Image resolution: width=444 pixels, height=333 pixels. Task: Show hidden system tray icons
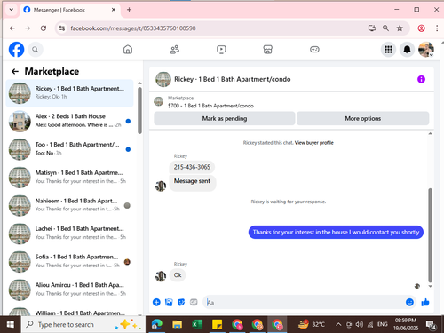click(338, 325)
